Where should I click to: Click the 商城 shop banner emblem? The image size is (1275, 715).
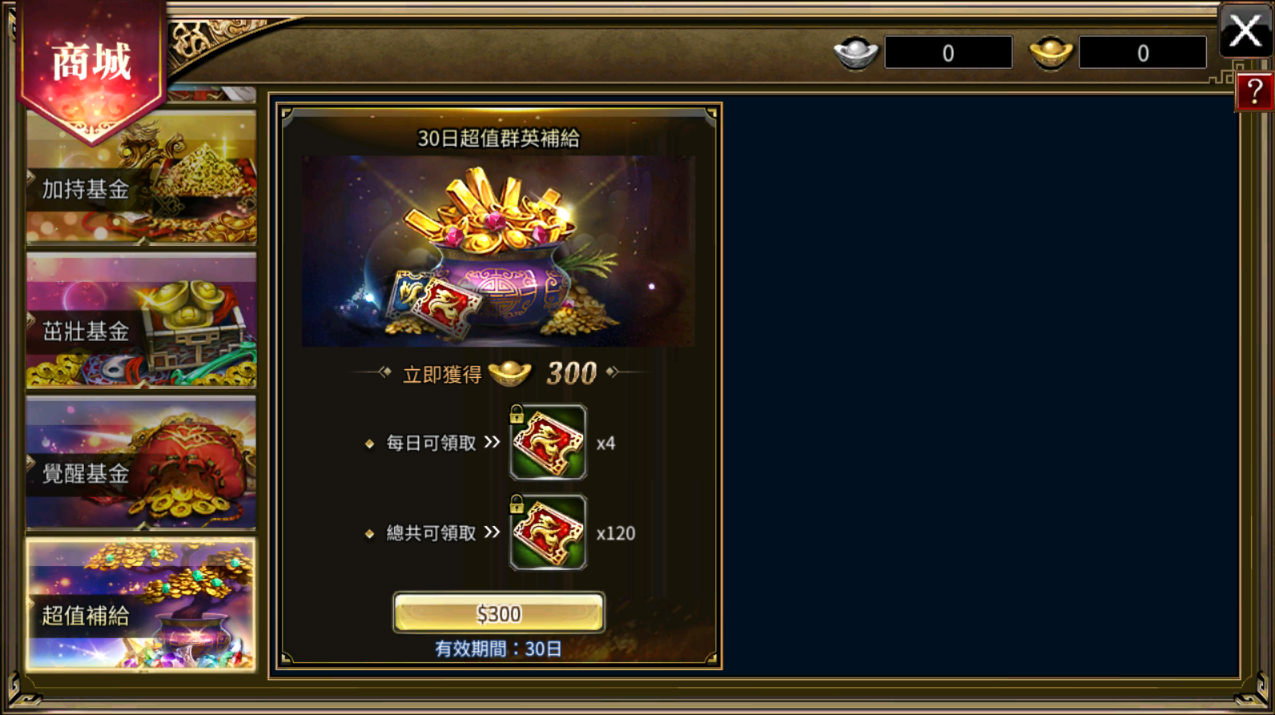click(x=92, y=68)
